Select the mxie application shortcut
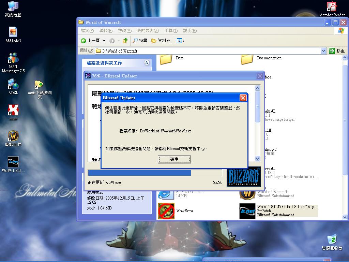 click(x=13, y=113)
